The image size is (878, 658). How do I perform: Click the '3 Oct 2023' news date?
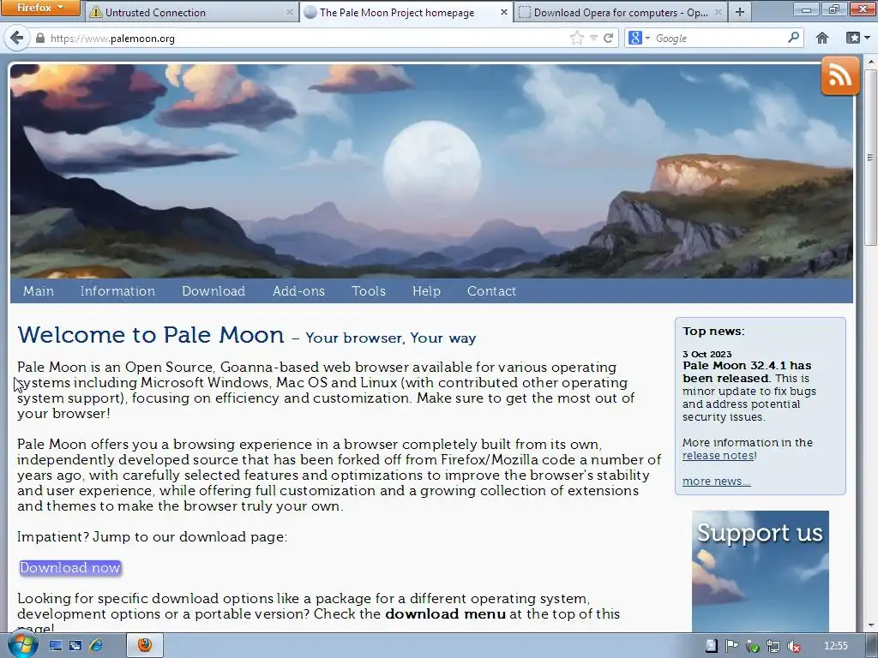707,354
